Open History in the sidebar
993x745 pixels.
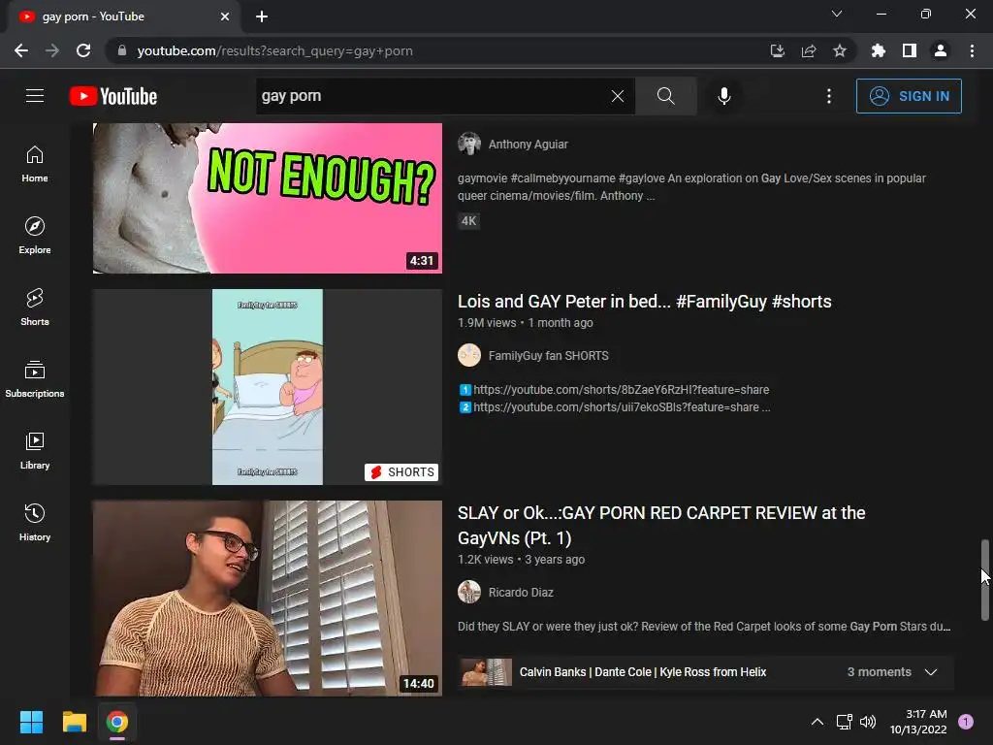[35, 522]
